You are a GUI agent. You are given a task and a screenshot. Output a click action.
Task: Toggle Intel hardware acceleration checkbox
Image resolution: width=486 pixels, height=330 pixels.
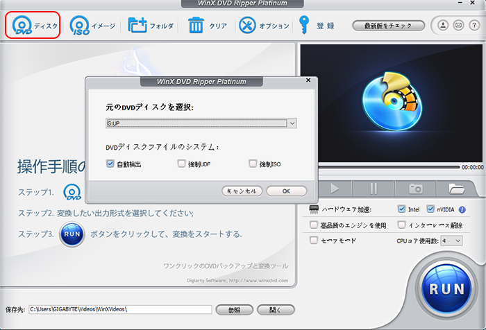401,209
